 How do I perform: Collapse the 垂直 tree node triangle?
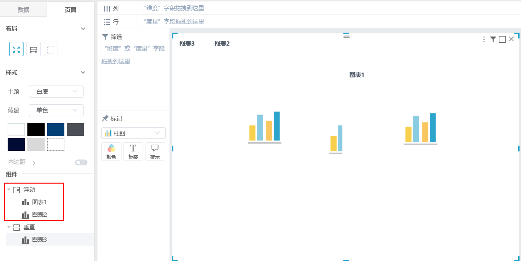(9, 227)
